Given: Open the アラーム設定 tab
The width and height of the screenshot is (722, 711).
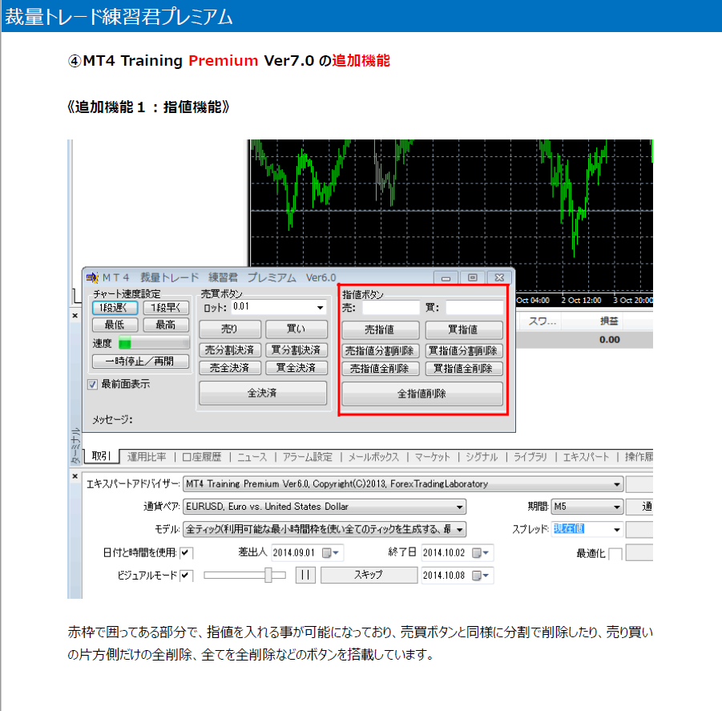Looking at the screenshot, I should (307, 457).
